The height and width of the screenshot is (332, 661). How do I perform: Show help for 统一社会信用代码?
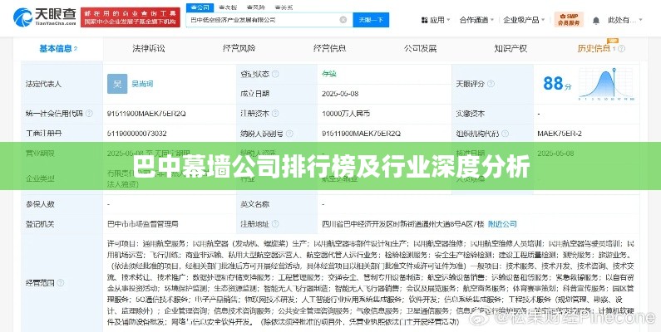(x=88, y=113)
